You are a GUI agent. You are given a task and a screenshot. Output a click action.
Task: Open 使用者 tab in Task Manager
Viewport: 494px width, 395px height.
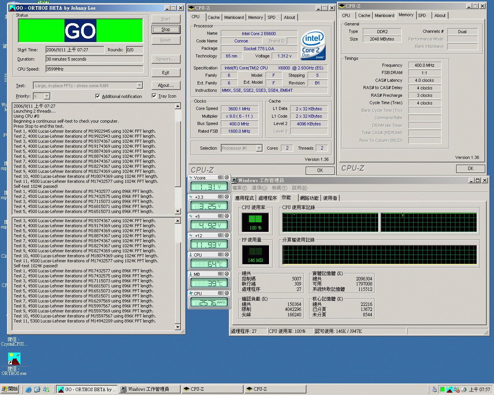pos(330,198)
